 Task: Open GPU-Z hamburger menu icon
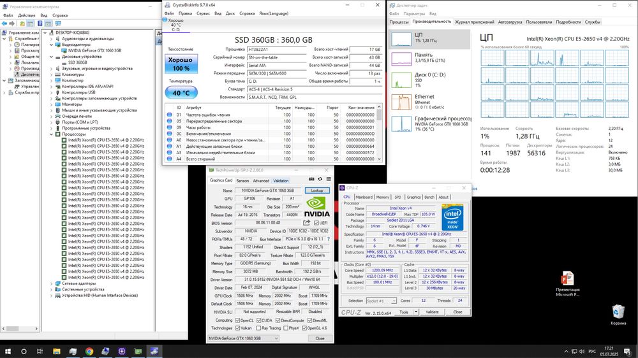pyautogui.click(x=329, y=179)
